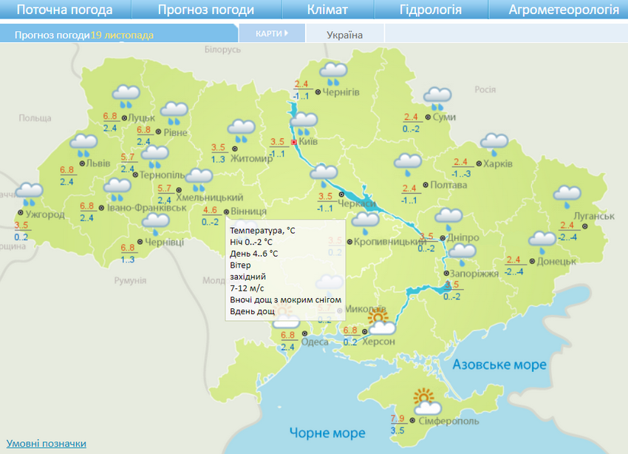Open the Поточна погода menu tab
Viewport: 628px width, 454px height.
[64, 10]
